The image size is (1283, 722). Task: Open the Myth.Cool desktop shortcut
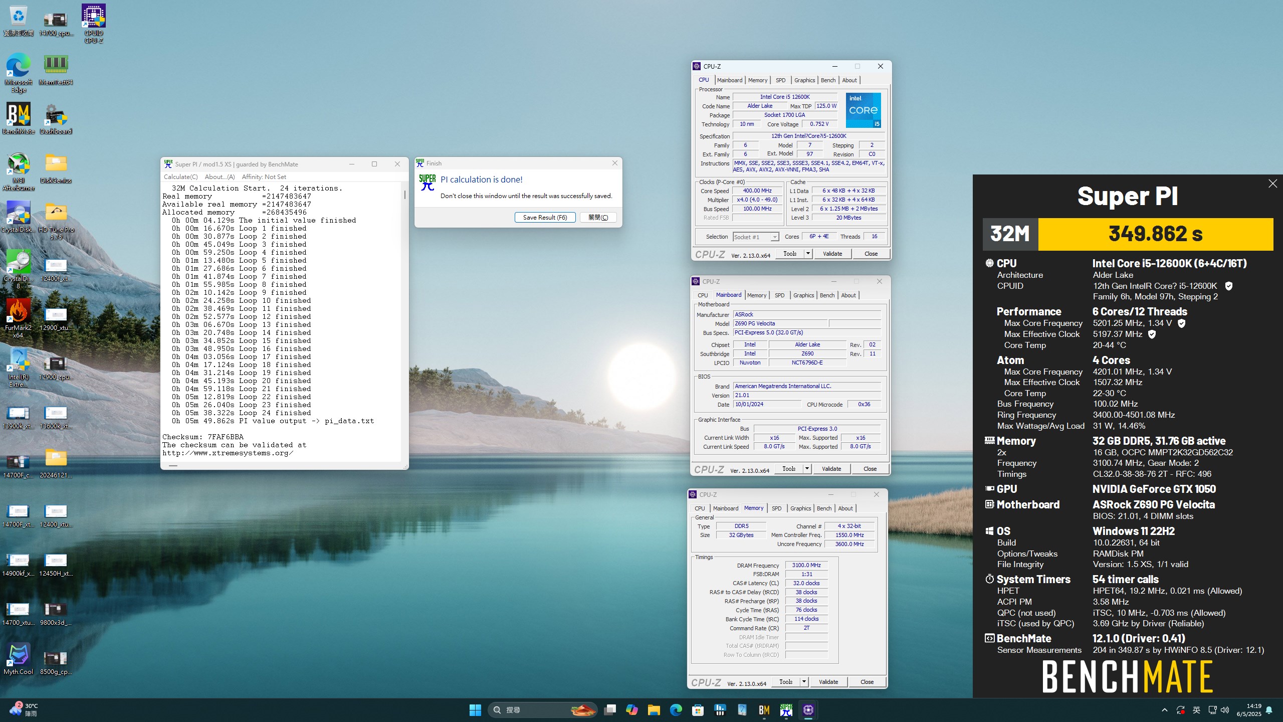pos(19,659)
